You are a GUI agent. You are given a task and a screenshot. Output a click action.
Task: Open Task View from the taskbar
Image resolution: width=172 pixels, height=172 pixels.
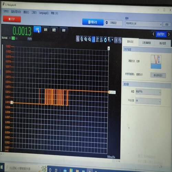point(56,170)
